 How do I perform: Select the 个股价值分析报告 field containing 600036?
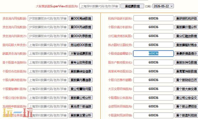[153, 27]
